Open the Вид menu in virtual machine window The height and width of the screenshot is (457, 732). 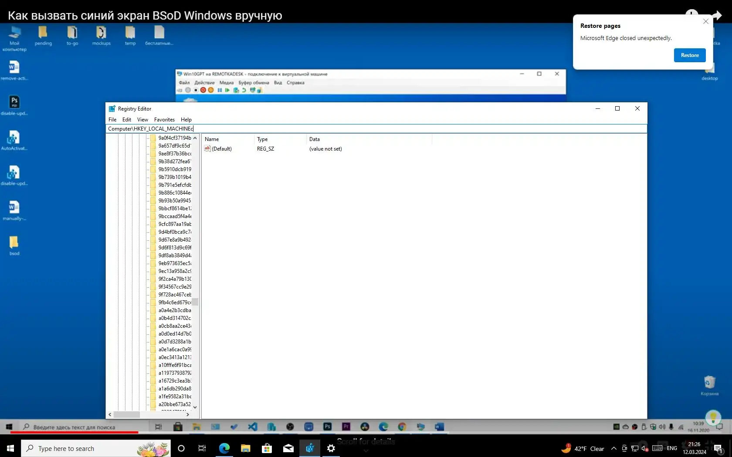pos(278,83)
